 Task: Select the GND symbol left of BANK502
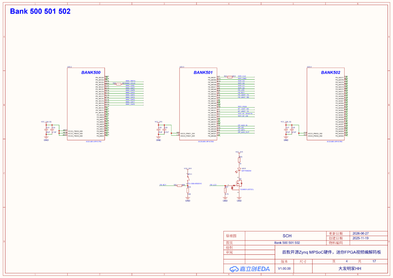[x=286, y=139]
